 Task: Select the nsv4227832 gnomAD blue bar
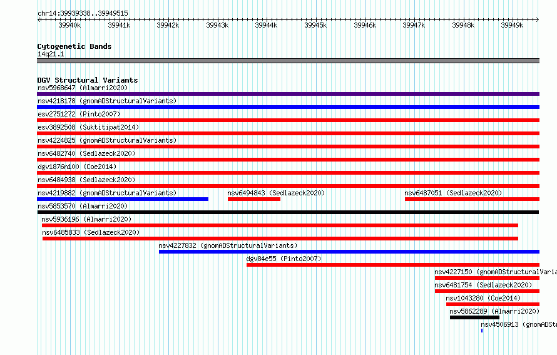pos(349,252)
